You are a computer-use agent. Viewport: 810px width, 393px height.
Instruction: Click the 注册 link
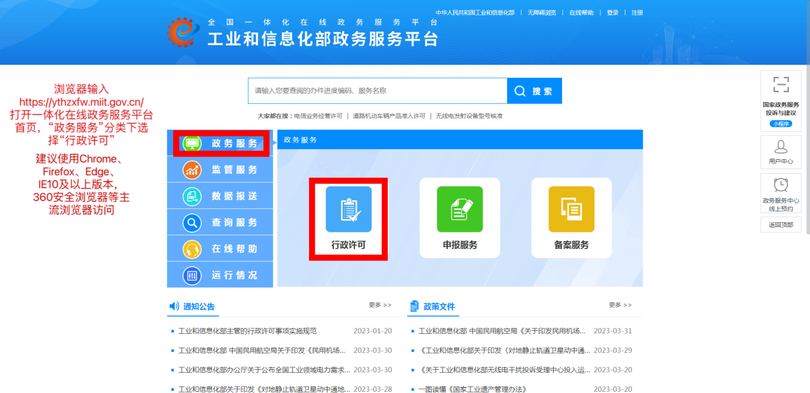637,13
